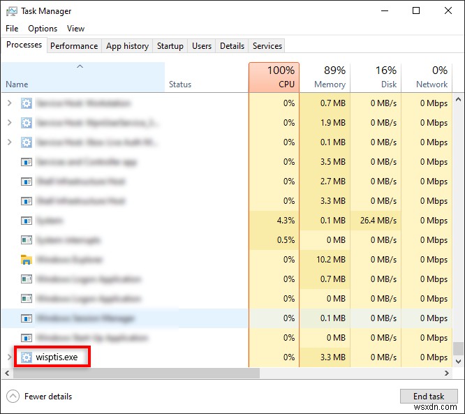Click the window icon of the 3.5 MB process
The height and width of the screenshot is (414, 465).
[27, 162]
